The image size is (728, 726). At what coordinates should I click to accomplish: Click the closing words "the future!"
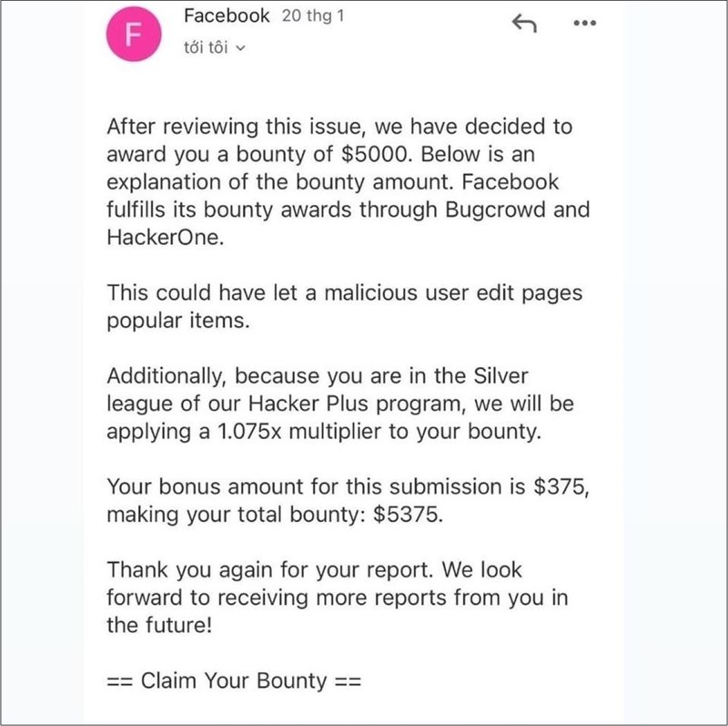pos(167,627)
